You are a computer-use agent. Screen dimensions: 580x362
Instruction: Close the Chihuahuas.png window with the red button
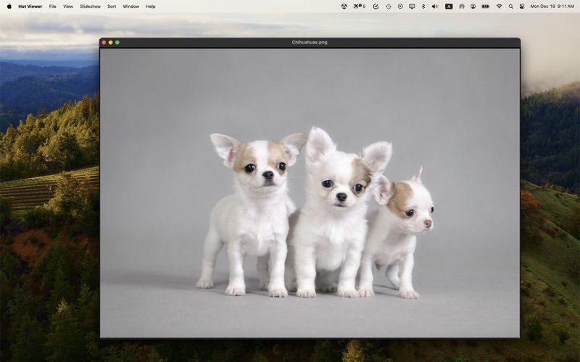point(104,43)
